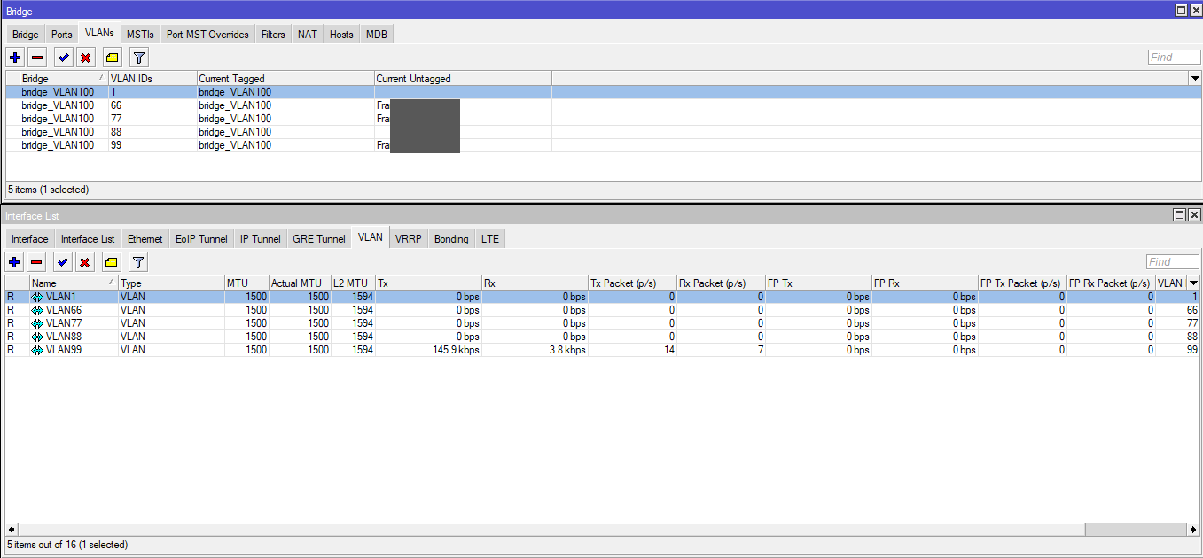Open the MSTIs tab

(140, 35)
